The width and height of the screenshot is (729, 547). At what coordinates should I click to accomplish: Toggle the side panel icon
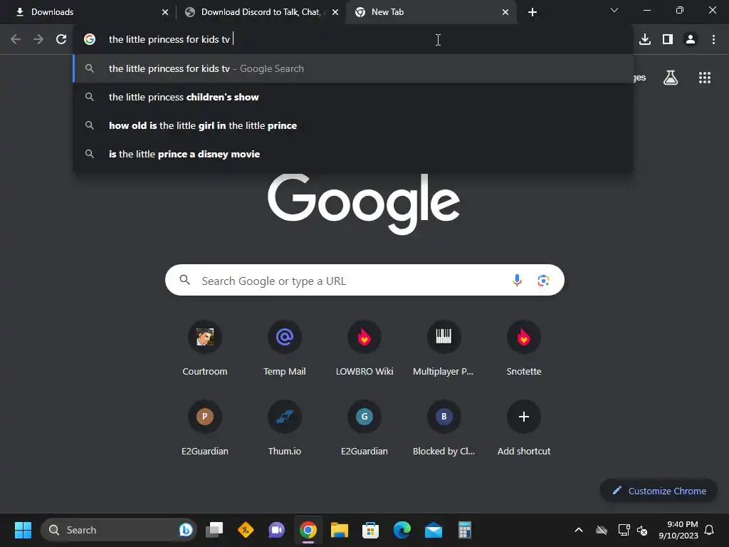tap(668, 40)
